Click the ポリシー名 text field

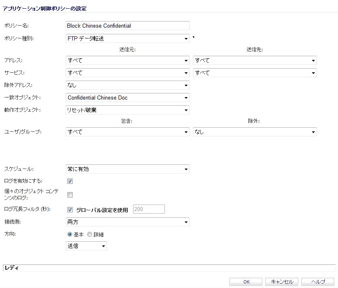click(127, 26)
